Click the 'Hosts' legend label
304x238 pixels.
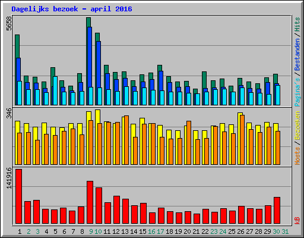(x=297, y=156)
